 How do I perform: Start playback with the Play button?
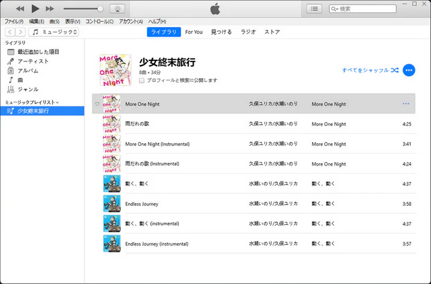pos(35,9)
